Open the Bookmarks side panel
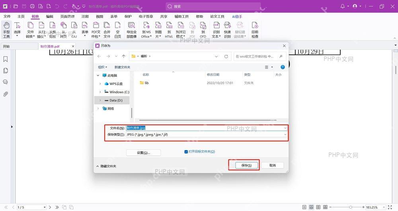The height and width of the screenshot is (211, 398). [5, 59]
